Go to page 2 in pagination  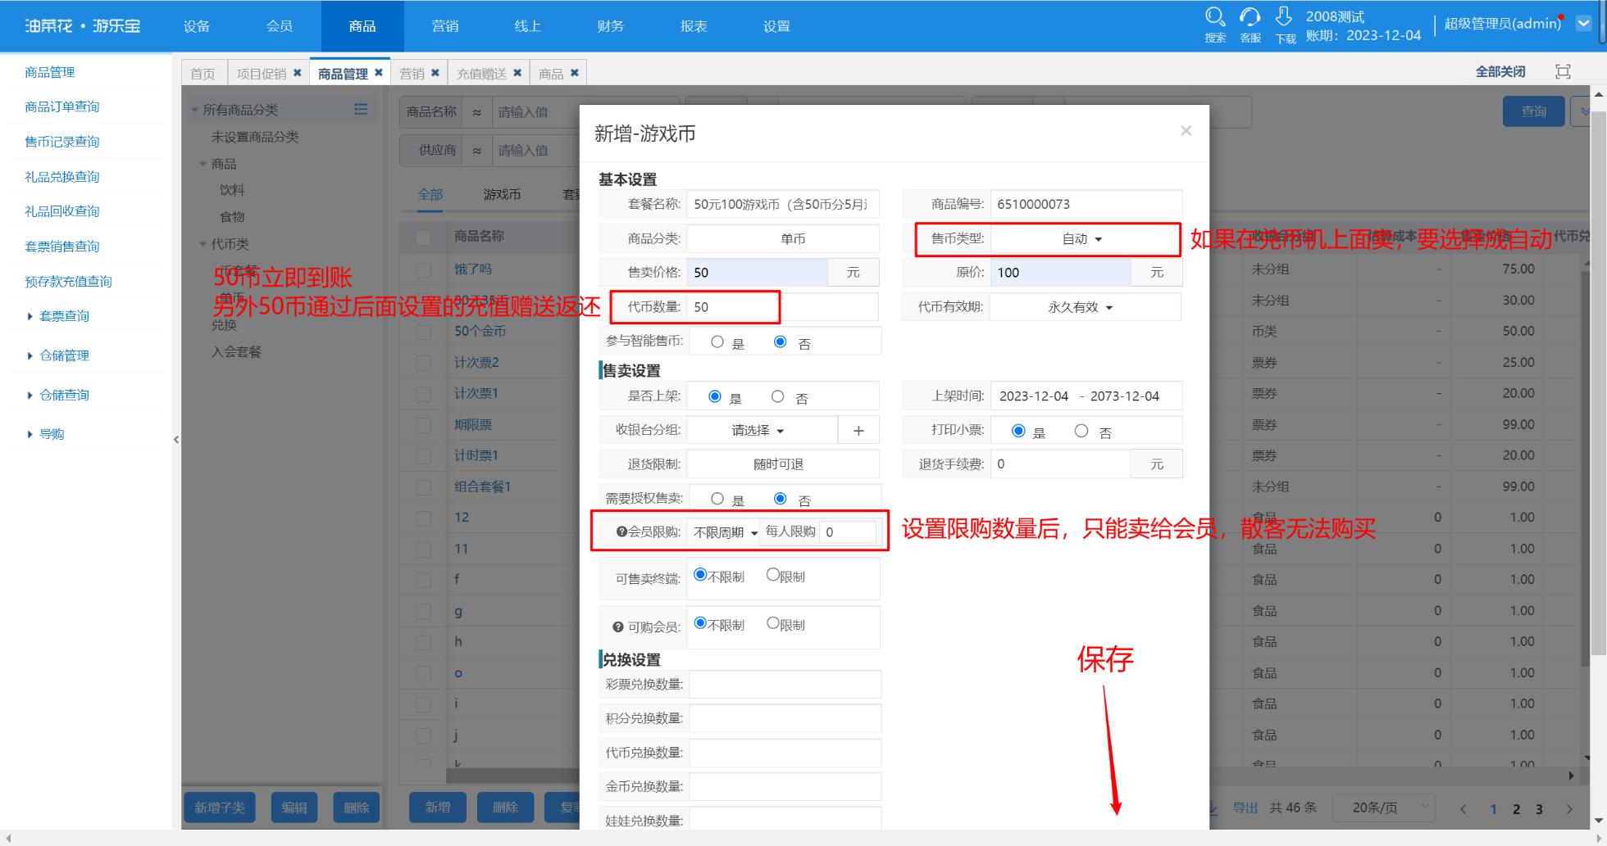[1516, 809]
